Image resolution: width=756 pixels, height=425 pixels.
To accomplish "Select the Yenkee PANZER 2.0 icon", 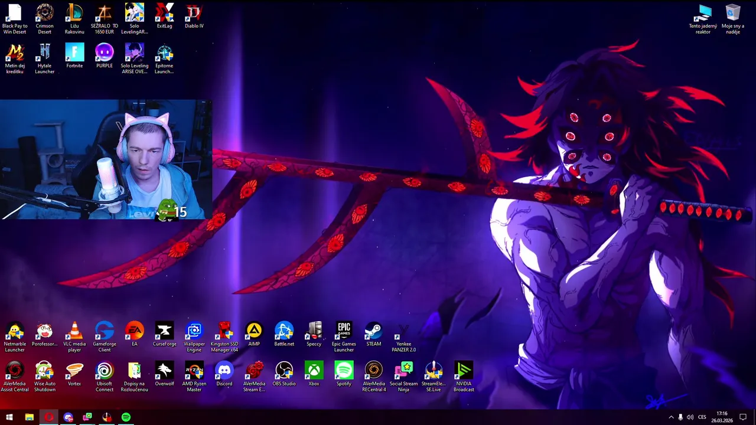I will click(404, 337).
